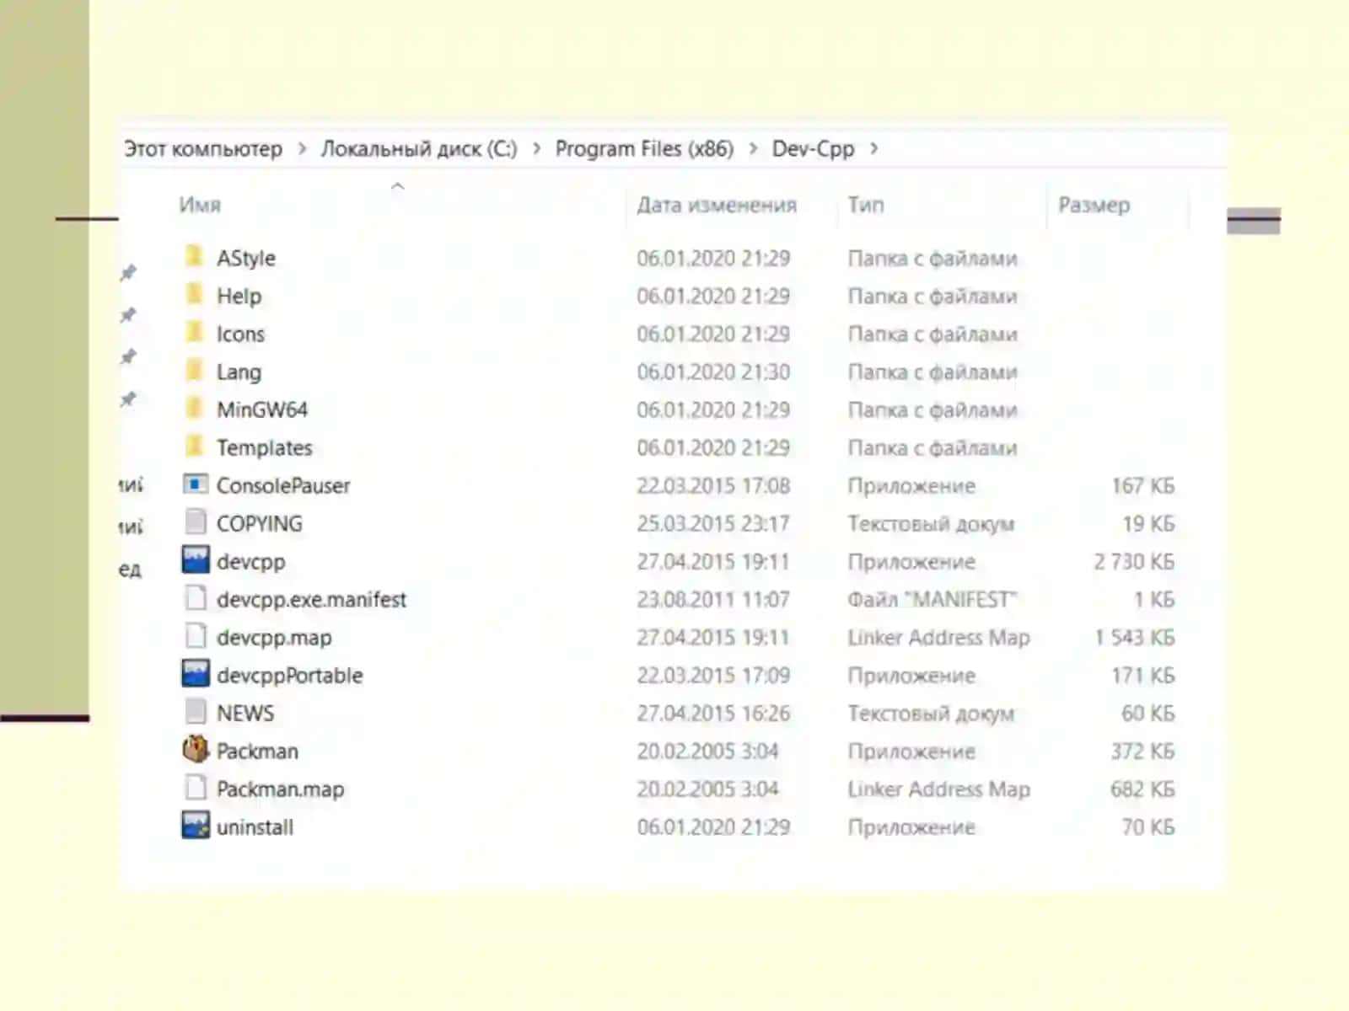Click the Packman application icon
The width and height of the screenshot is (1349, 1011).
coord(196,749)
